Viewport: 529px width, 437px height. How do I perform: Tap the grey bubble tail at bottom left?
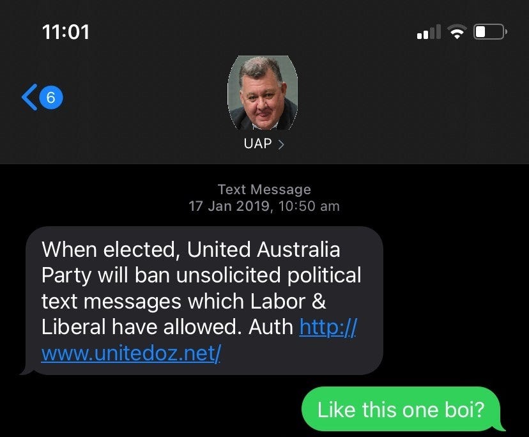click(27, 371)
